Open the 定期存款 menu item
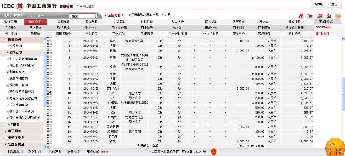The image size is (345, 156). coord(64,22)
